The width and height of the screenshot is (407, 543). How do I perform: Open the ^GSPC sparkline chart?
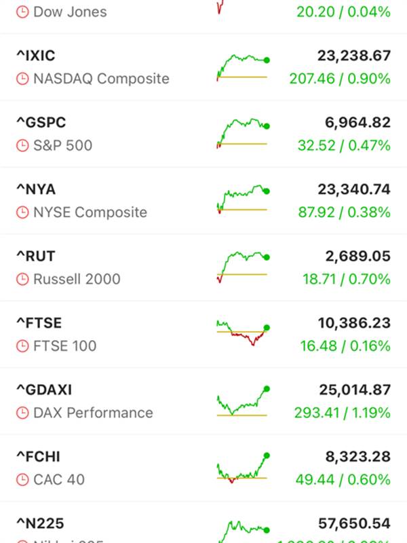tap(242, 134)
